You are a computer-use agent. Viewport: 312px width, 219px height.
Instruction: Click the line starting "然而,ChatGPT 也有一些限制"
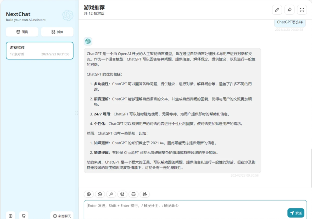[x=117, y=133]
